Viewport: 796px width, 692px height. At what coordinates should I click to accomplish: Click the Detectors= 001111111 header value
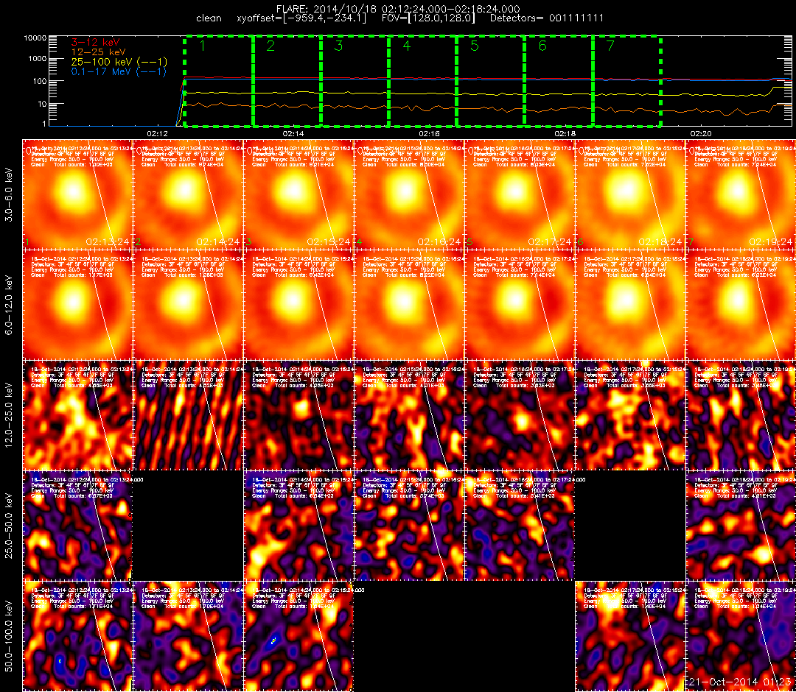(547, 18)
